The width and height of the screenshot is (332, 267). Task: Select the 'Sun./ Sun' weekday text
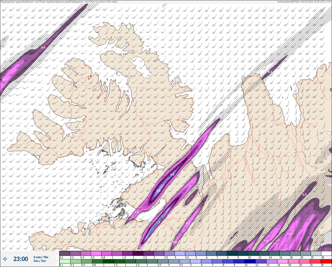(x=40, y=261)
